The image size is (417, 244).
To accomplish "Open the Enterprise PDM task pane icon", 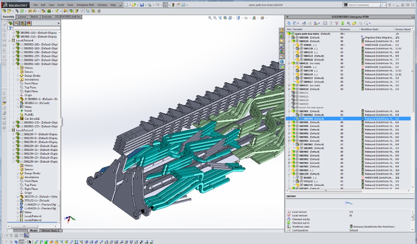I will click(281, 62).
